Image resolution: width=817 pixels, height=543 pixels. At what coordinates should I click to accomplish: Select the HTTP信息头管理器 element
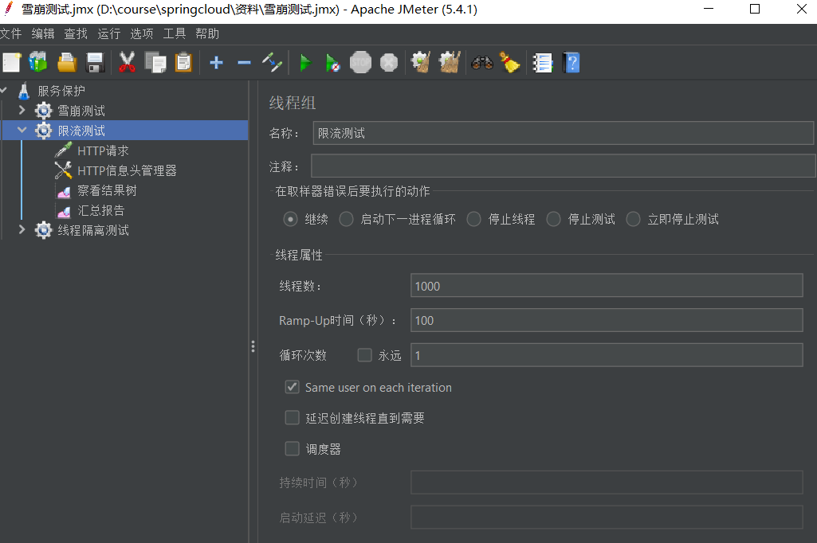click(x=128, y=170)
